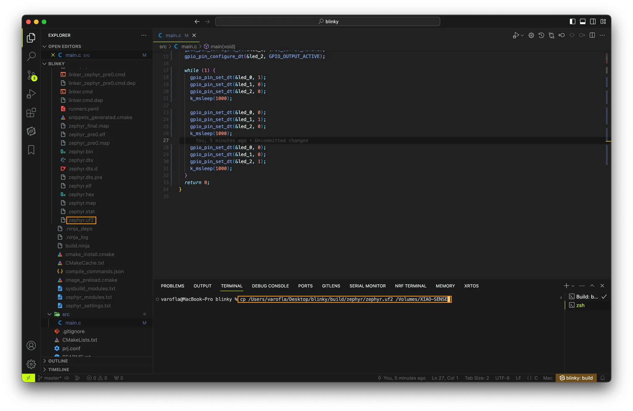Open the Bookmarks sidebar icon

click(31, 150)
